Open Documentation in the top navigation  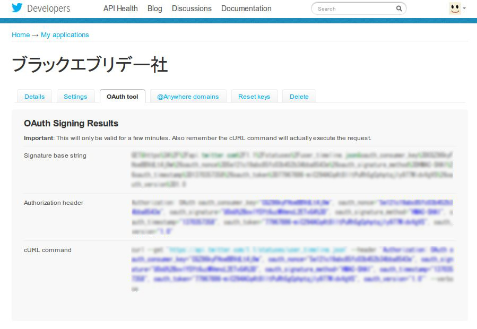click(246, 8)
